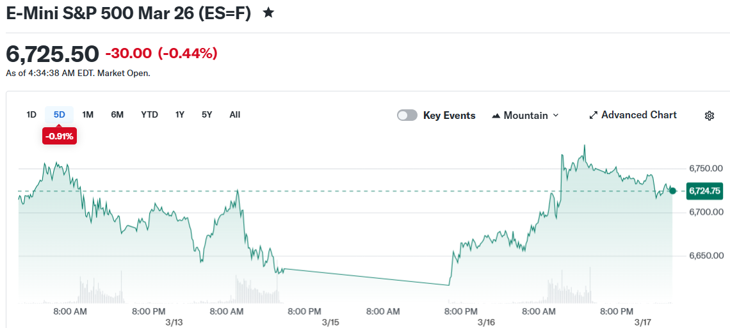
Task: Select the 1D time range
Action: [31, 114]
